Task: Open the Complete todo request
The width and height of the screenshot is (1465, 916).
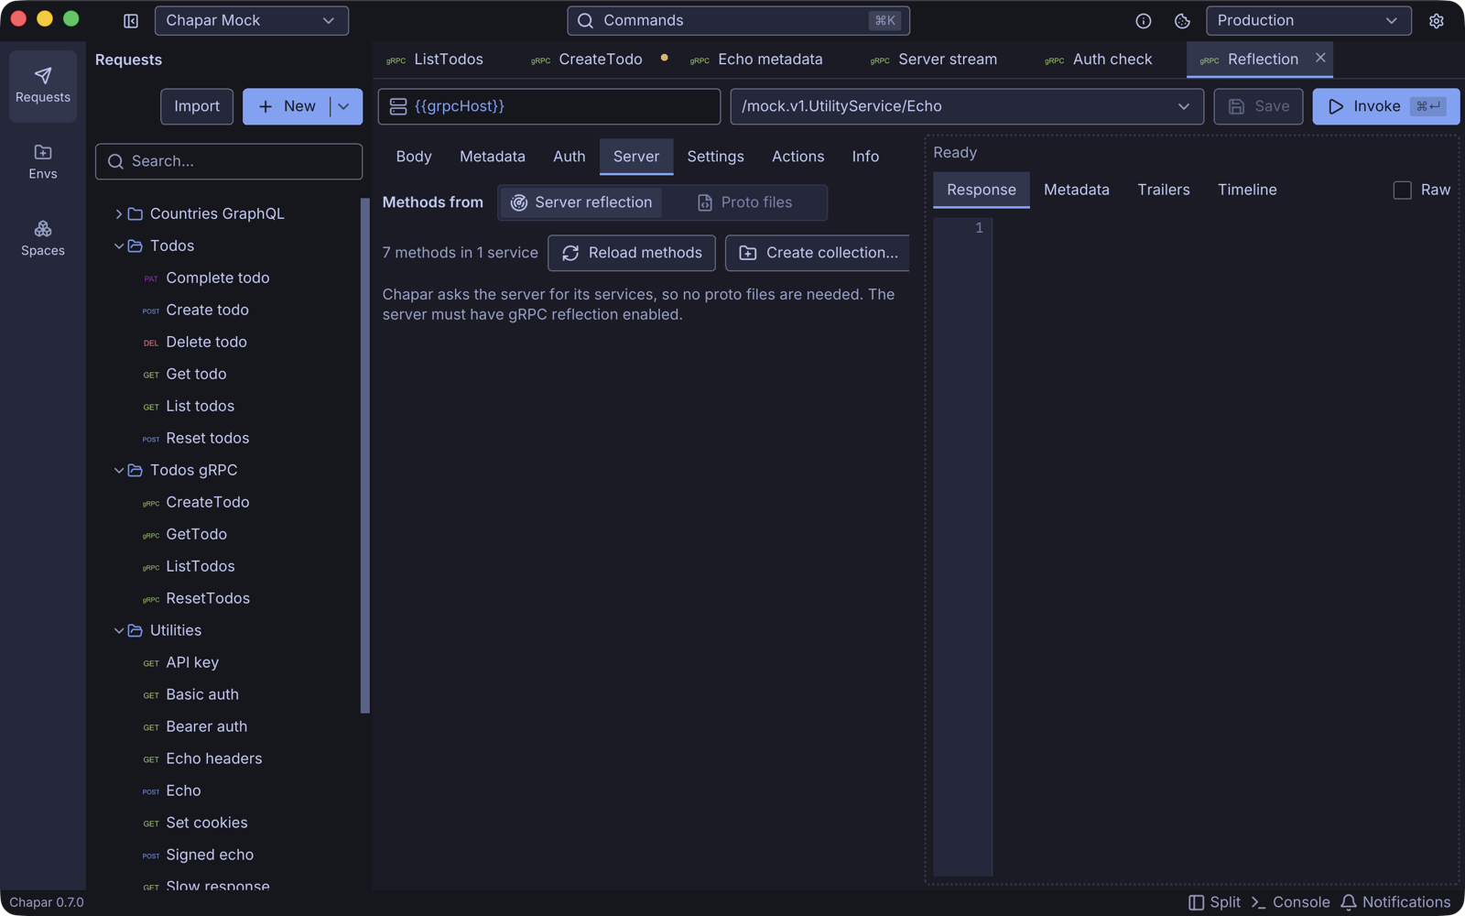Action: point(218,278)
